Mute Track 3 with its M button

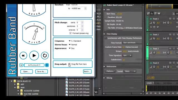click(170, 49)
